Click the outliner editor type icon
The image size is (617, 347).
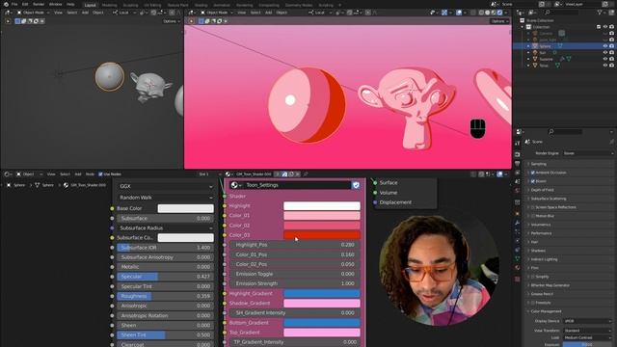[521, 13]
